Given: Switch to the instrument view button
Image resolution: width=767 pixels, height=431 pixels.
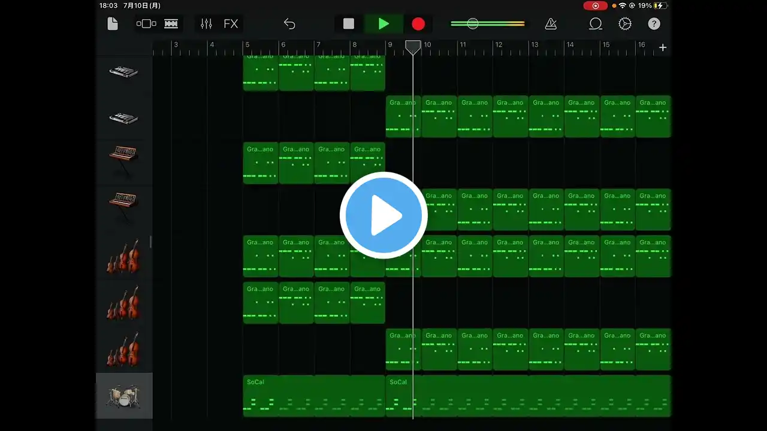Looking at the screenshot, I should (171, 24).
